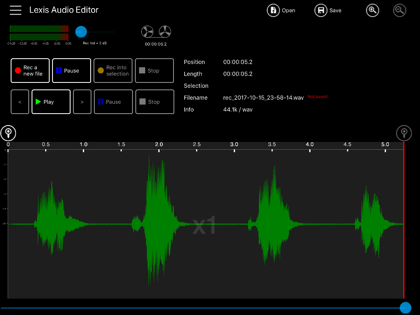Image resolution: width=420 pixels, height=315 pixels.
Task: Open an audio file
Action: pyautogui.click(x=281, y=10)
